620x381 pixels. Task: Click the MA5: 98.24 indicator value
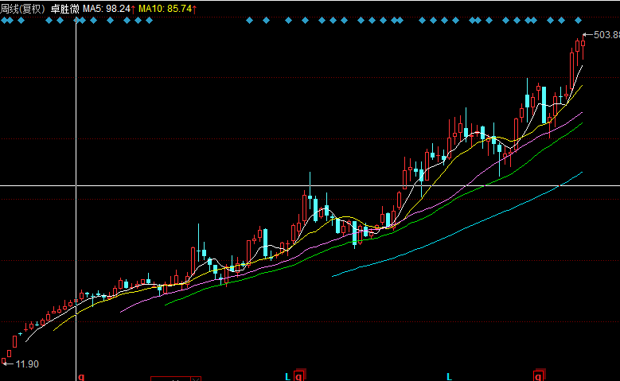(107, 9)
